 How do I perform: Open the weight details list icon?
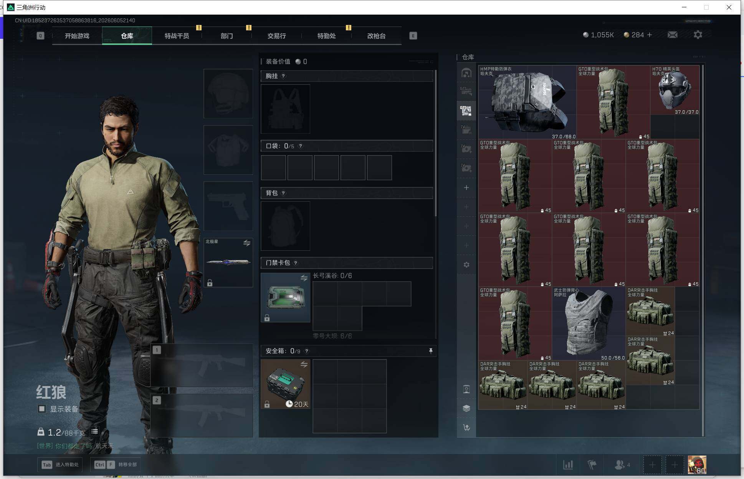pos(94,432)
